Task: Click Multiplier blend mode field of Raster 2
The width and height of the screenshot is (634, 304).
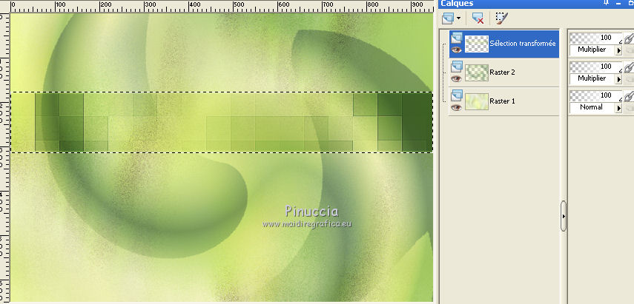Action: pyautogui.click(x=592, y=78)
